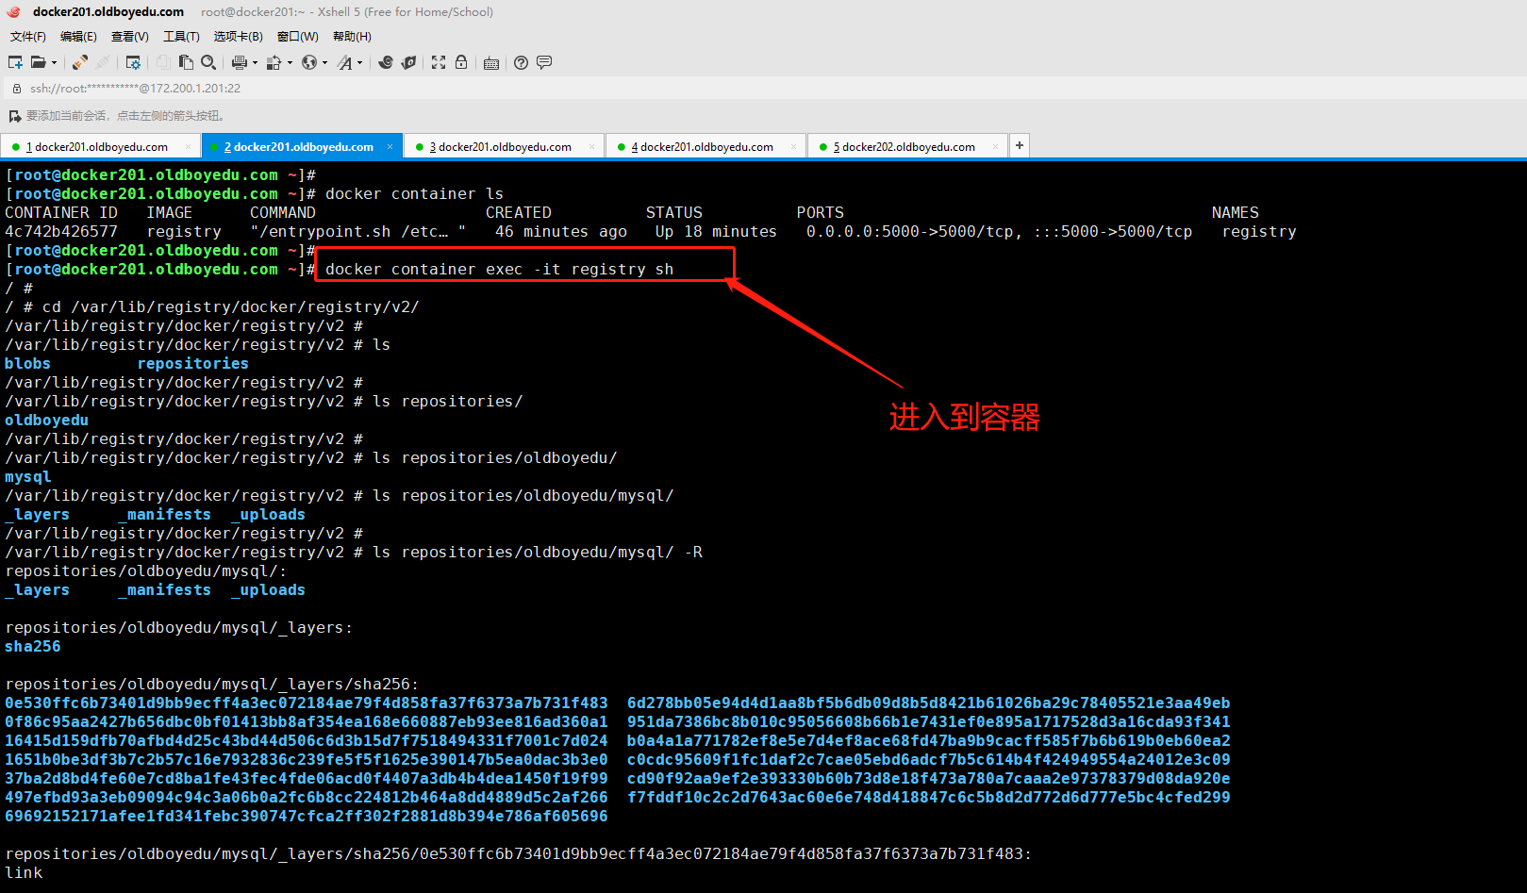
Task: Expand the Print icon dropdown arrow
Action: coord(255,63)
